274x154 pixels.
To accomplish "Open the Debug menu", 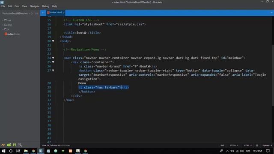I will click(x=46, y=6).
